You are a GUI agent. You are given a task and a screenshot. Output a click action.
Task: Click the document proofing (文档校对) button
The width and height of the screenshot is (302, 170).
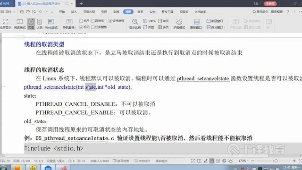pyautogui.click(x=142, y=161)
